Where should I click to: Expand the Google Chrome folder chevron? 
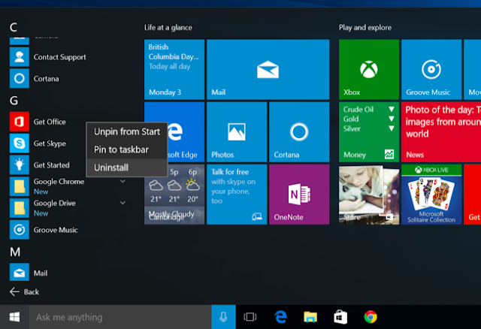coord(123,181)
